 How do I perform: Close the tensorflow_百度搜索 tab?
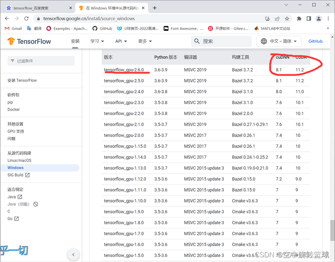click(x=70, y=8)
